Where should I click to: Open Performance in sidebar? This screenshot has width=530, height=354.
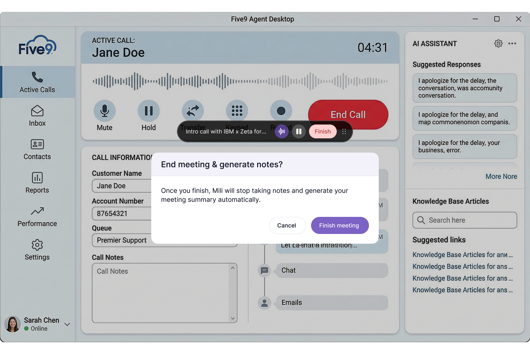pos(38,216)
